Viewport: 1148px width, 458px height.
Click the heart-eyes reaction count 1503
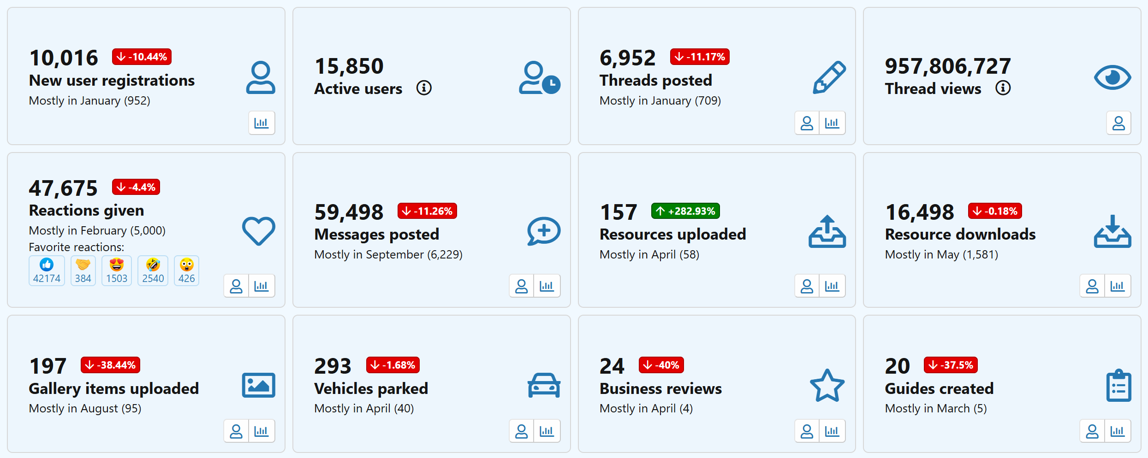[x=117, y=271]
